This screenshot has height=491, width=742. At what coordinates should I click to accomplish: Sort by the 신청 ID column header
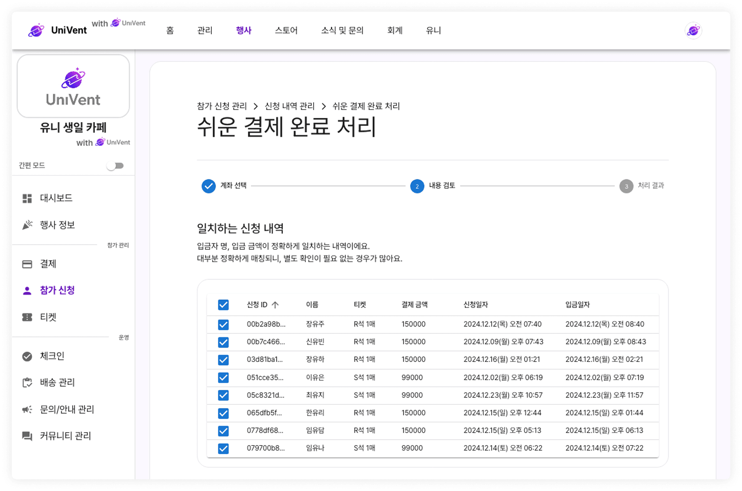point(257,305)
